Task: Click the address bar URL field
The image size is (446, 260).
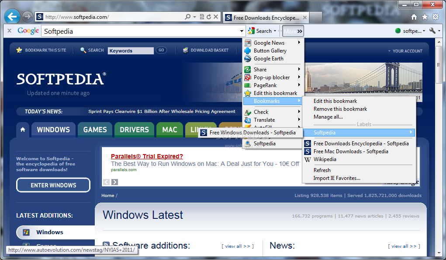Action: [114, 17]
